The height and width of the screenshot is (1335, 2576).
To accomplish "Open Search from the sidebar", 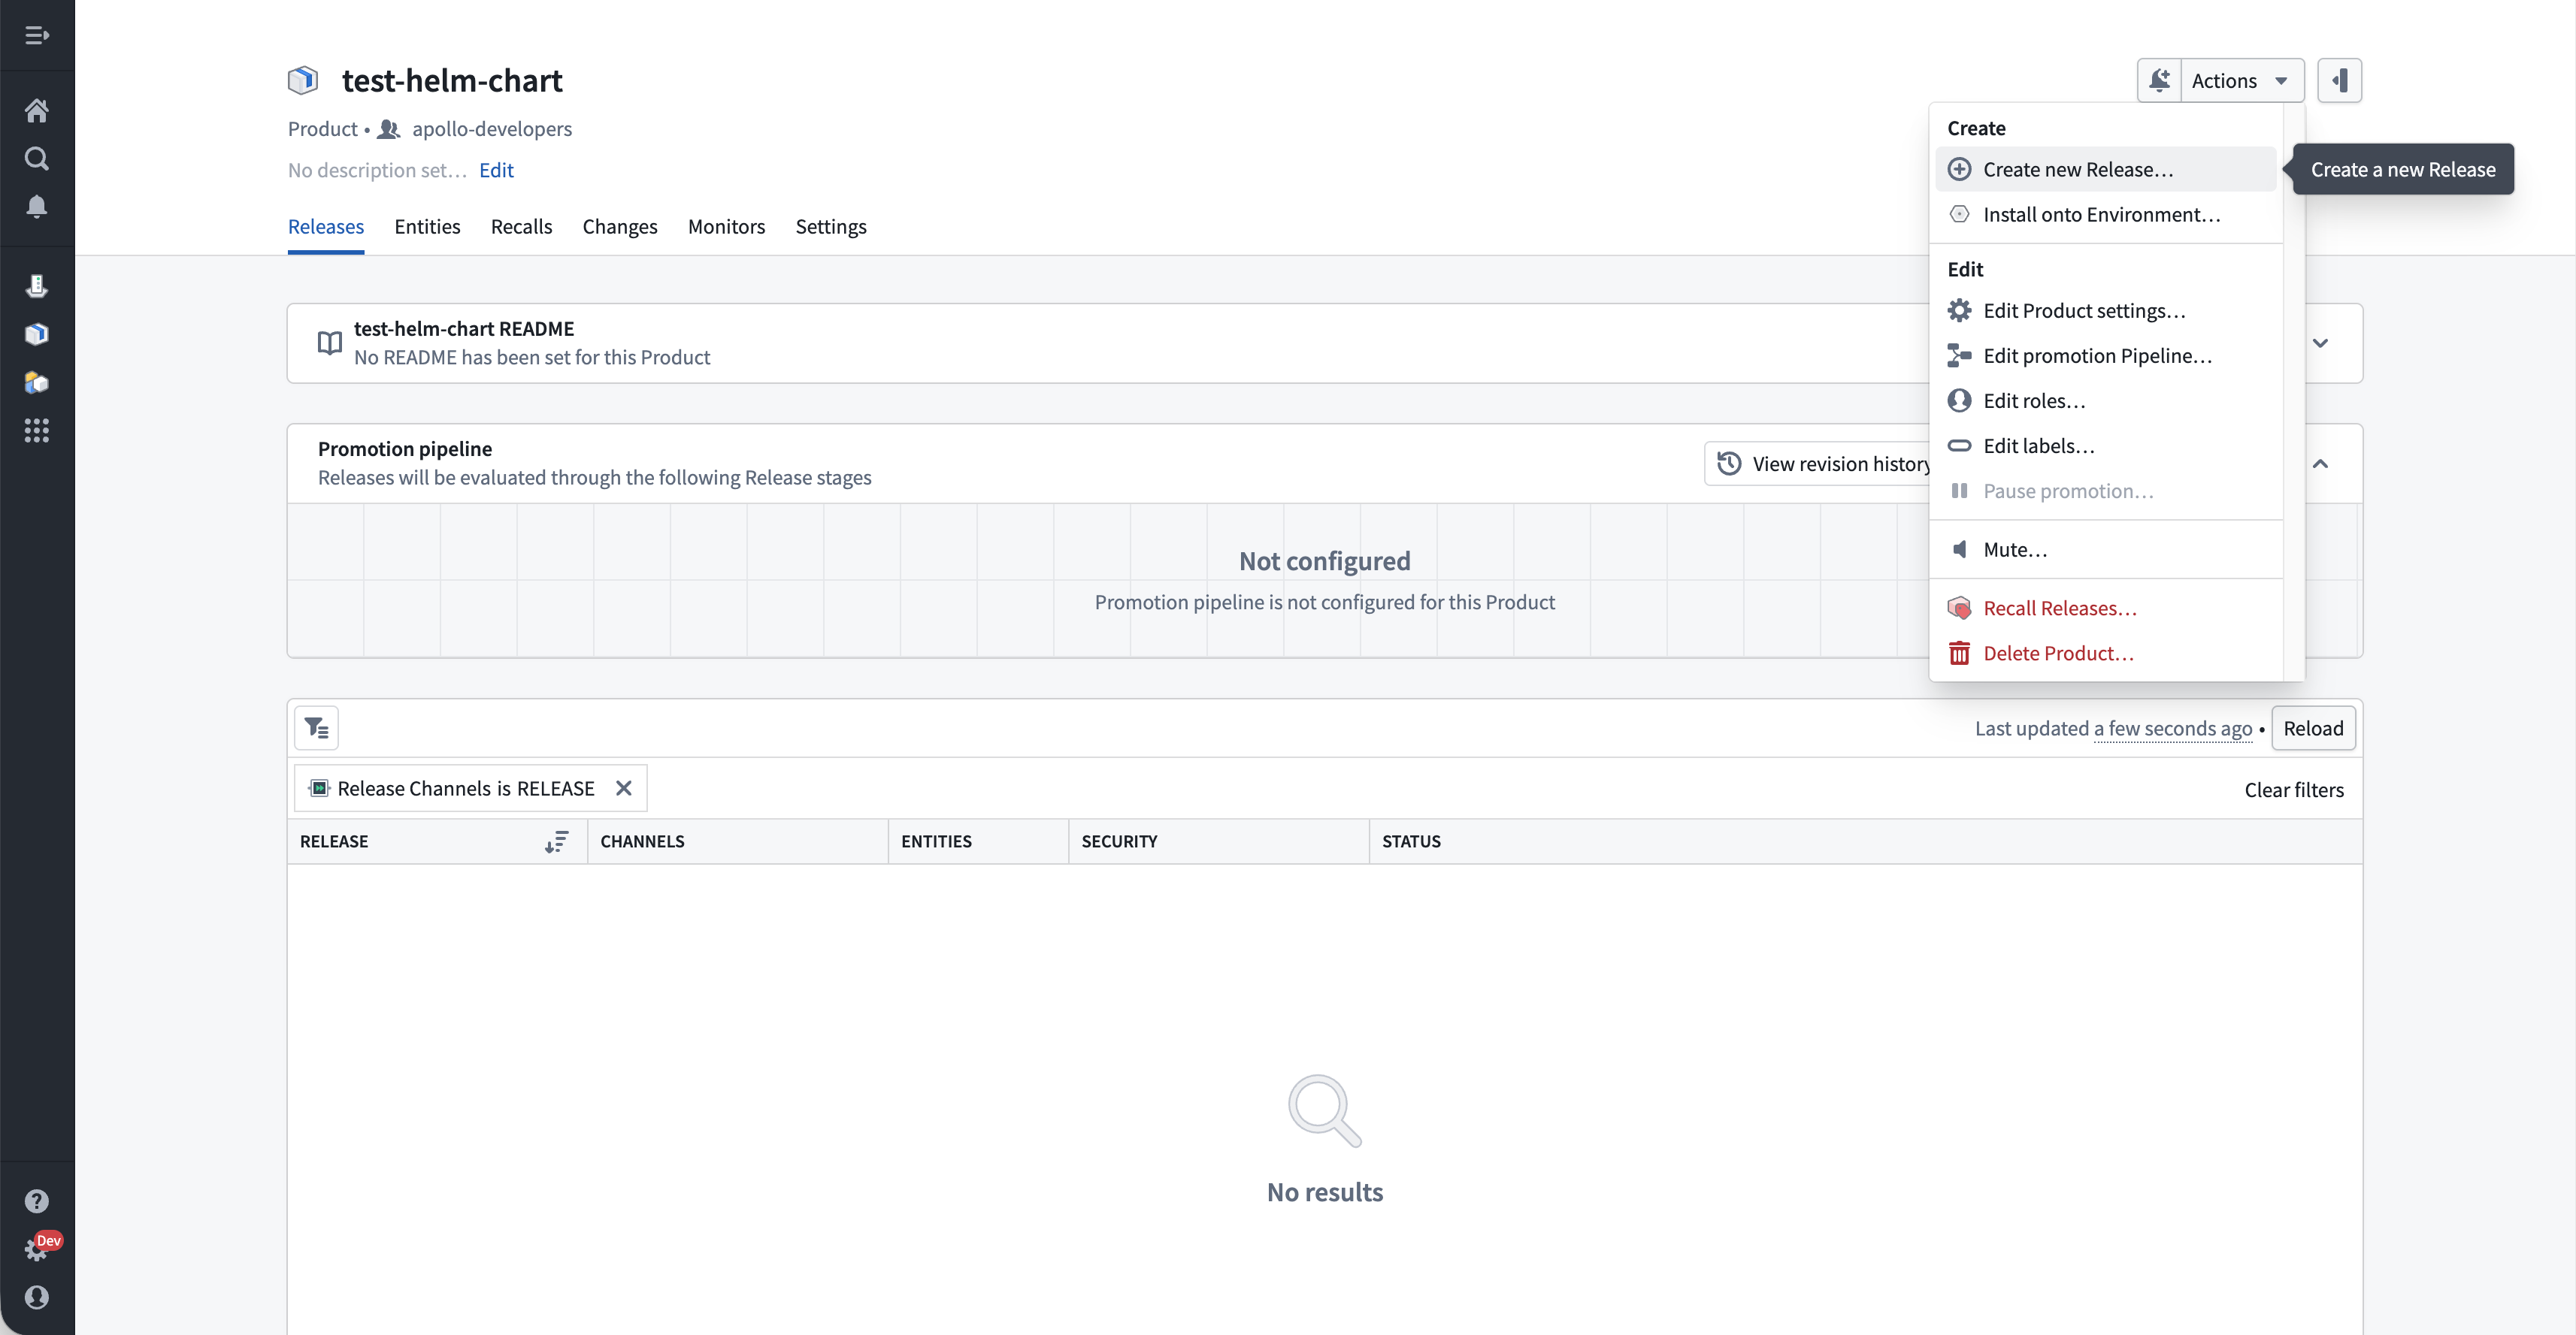I will point(37,159).
